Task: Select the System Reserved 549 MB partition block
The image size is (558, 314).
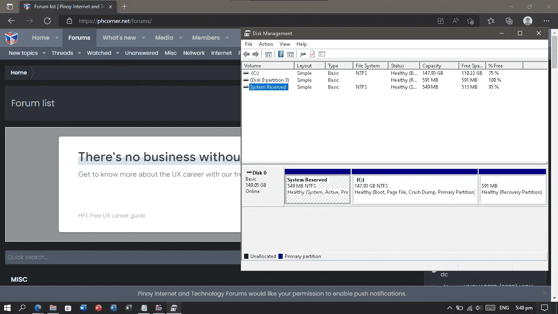Action: click(318, 186)
